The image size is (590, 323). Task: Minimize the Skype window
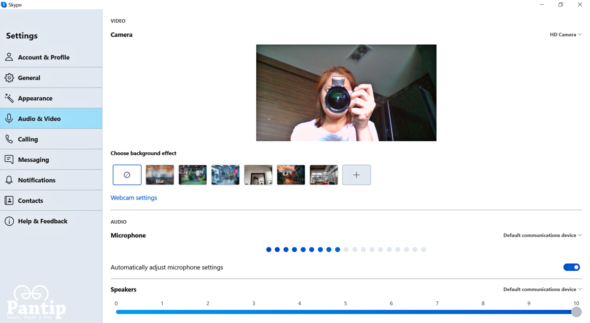click(x=542, y=5)
